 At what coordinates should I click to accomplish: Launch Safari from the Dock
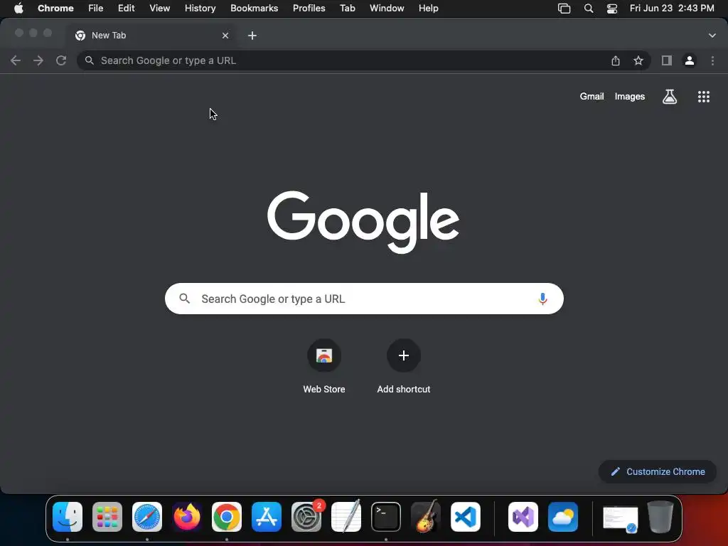point(147,517)
